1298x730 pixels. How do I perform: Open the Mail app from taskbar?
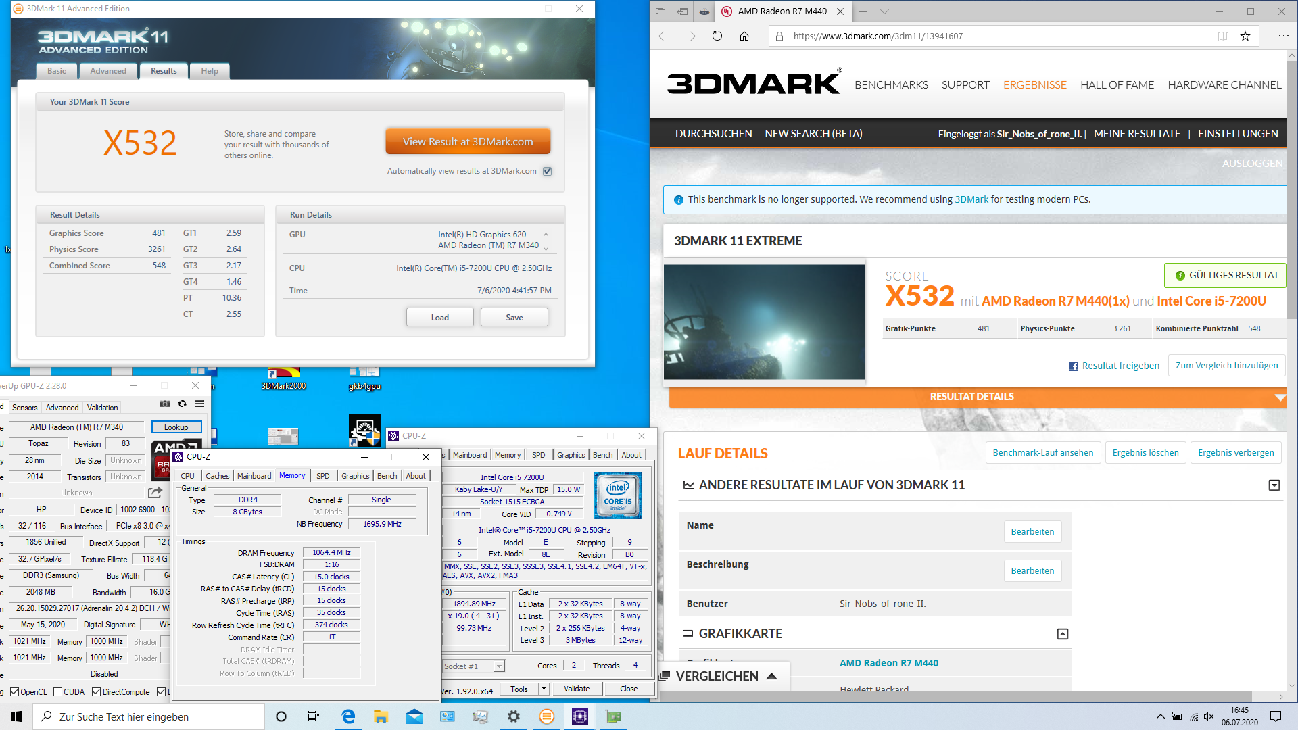pos(414,716)
